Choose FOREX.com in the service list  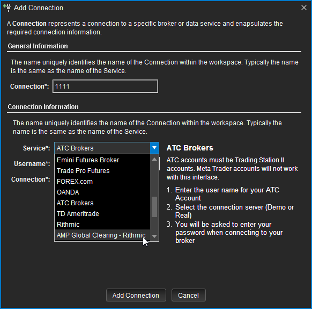(x=102, y=182)
